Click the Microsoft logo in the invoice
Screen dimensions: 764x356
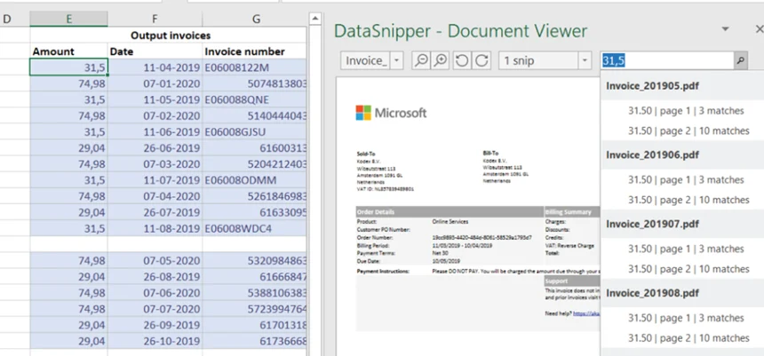click(x=391, y=113)
